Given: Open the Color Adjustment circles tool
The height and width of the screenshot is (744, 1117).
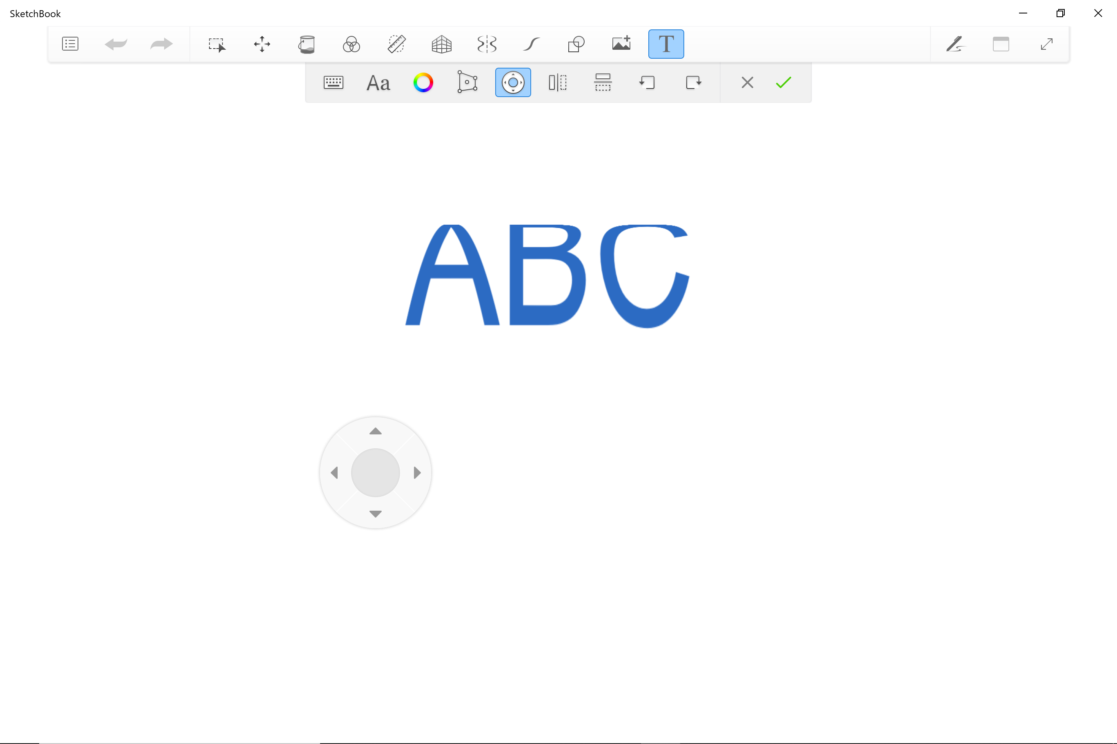Looking at the screenshot, I should click(352, 44).
